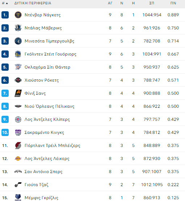Click the dark blue rank 1 badge
185x201 pixels.
5,15
